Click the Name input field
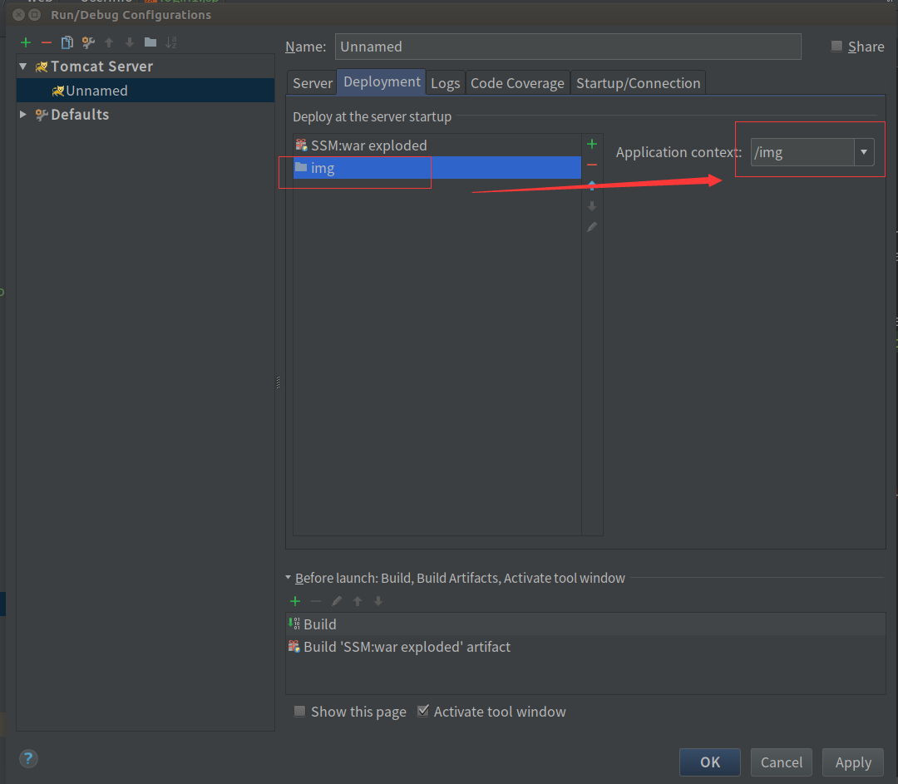This screenshot has height=784, width=898. pos(568,47)
